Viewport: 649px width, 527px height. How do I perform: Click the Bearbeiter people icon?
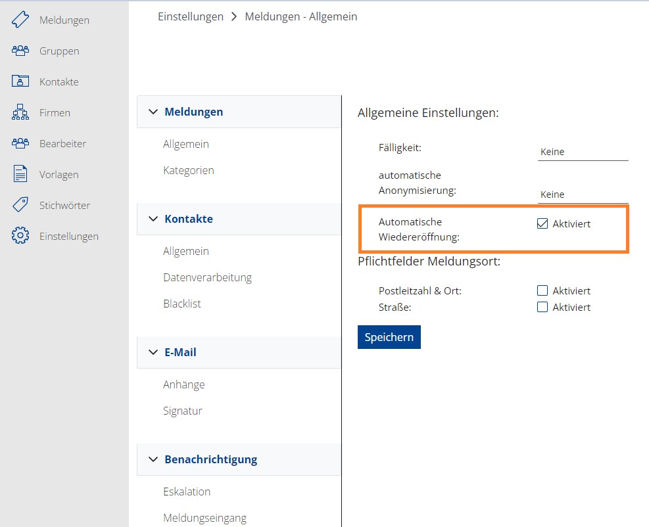click(x=20, y=143)
